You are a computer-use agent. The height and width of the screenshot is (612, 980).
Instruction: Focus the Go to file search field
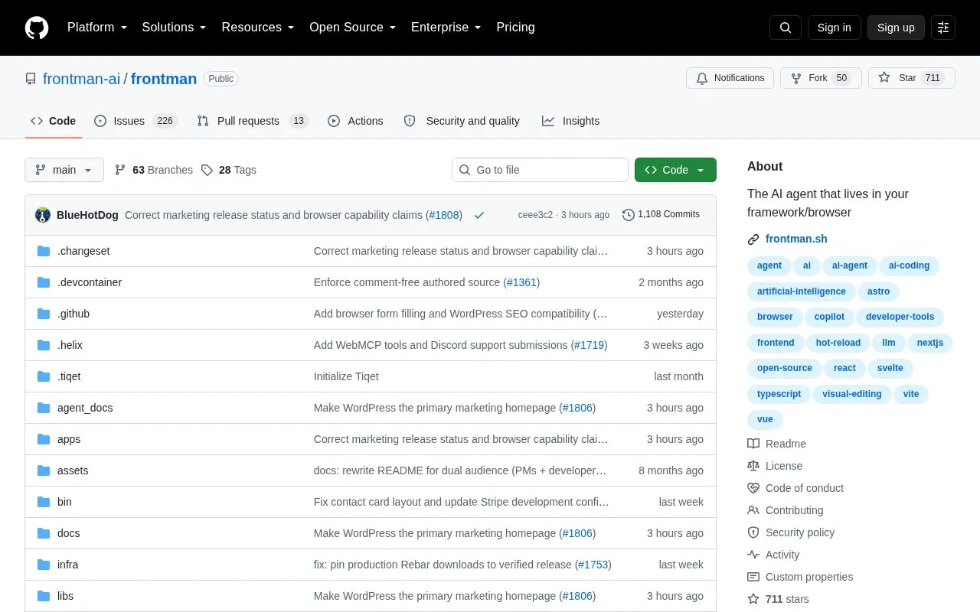(540, 170)
